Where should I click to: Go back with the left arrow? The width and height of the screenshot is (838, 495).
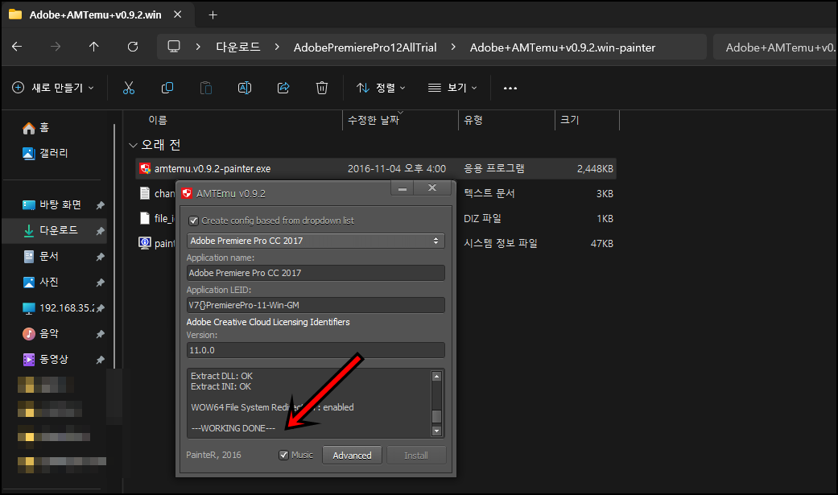tap(17, 47)
